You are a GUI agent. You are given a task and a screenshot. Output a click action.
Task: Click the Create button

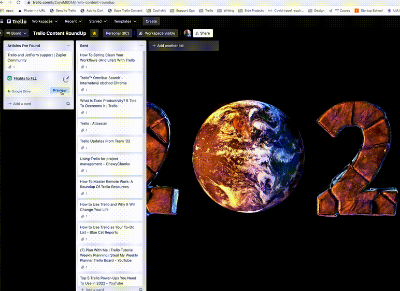(x=151, y=21)
